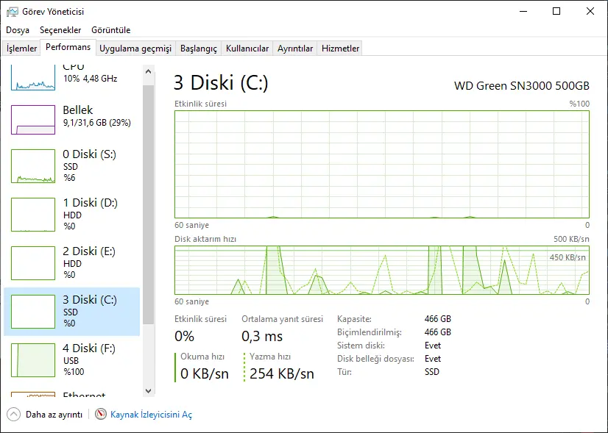Open the Dosya menu
Viewport: 608px width, 433px height.
pyautogui.click(x=18, y=30)
